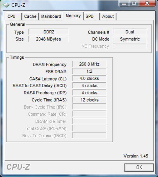Viewport: 158px width, 177px height.
Task: Close the CPU-Z window
Action: point(147,3)
